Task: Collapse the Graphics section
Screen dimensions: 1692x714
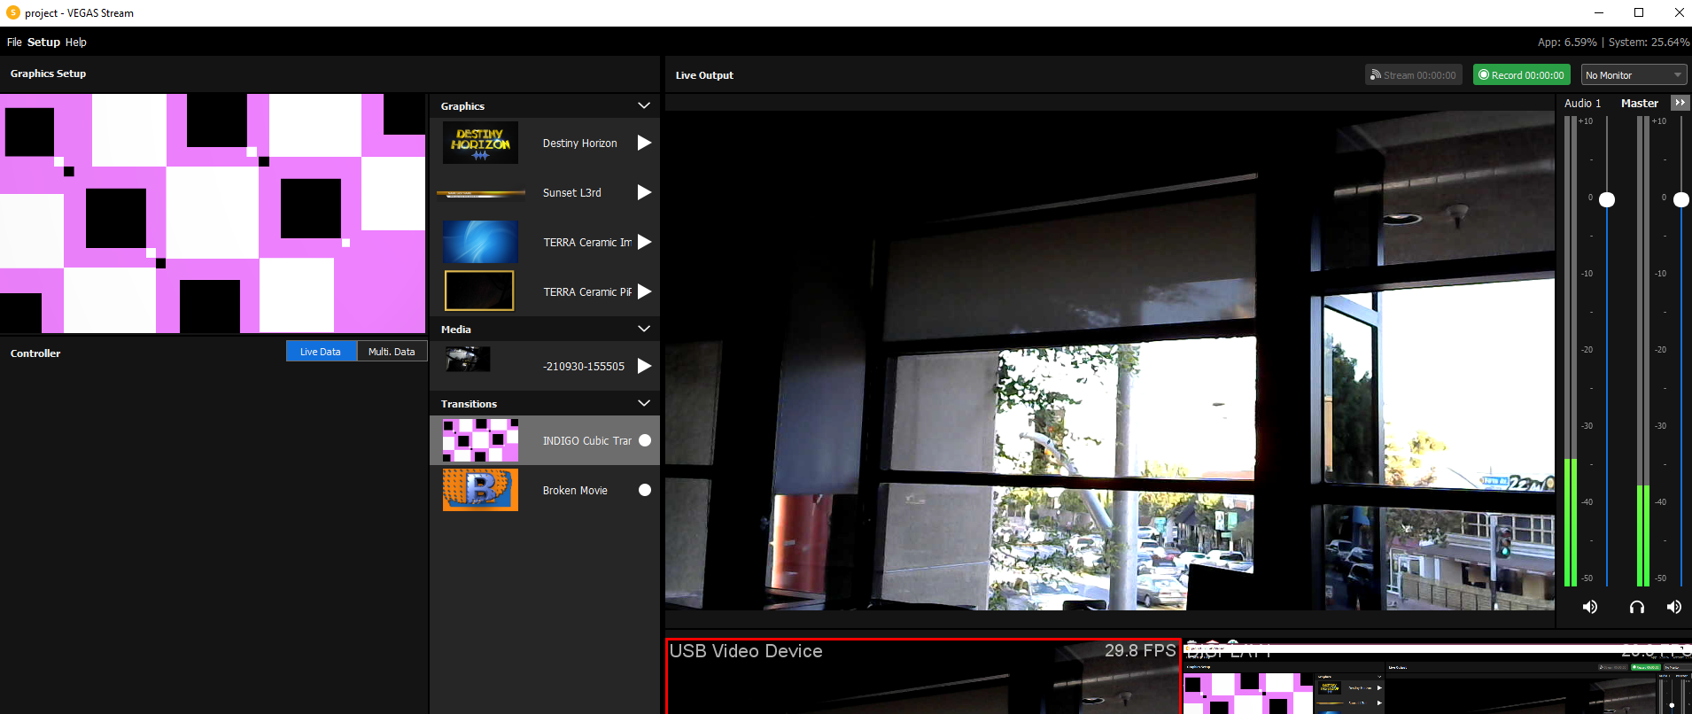Action: 644,105
